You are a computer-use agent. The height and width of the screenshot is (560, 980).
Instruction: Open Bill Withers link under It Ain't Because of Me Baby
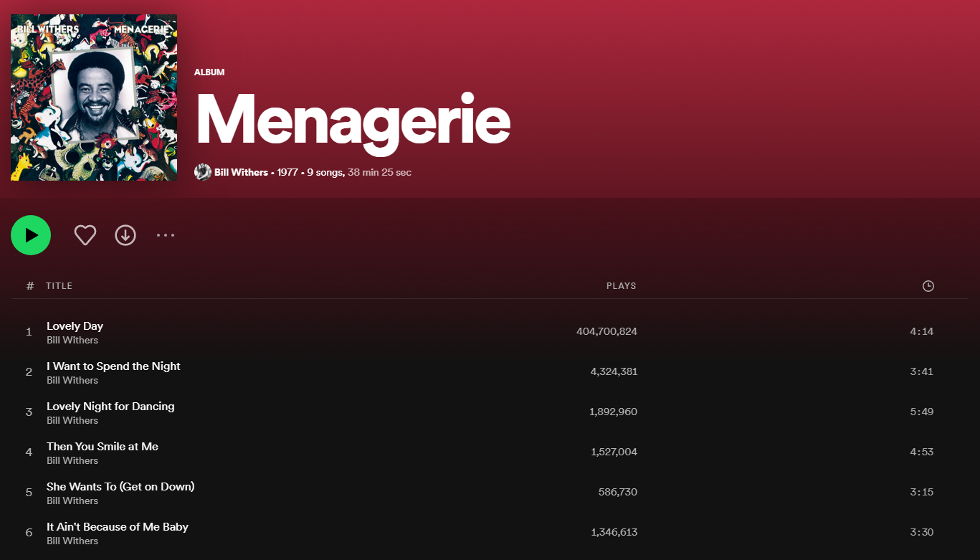point(72,541)
